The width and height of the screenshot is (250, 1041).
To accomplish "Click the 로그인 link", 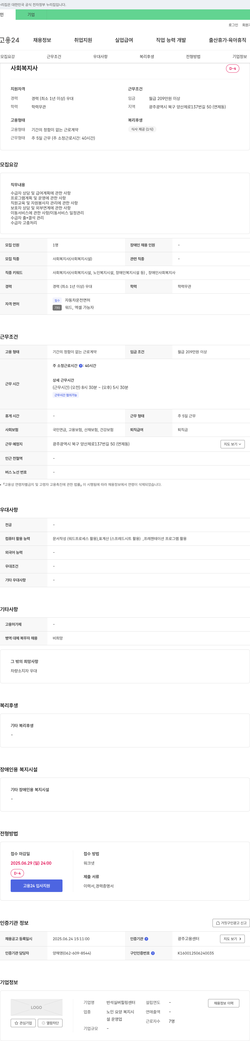I will tap(233, 25).
